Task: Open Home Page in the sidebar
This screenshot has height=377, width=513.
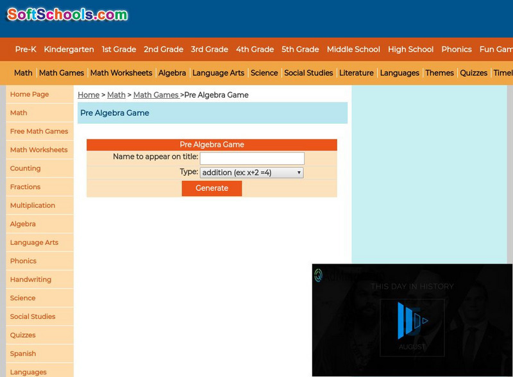Action: (x=40, y=94)
